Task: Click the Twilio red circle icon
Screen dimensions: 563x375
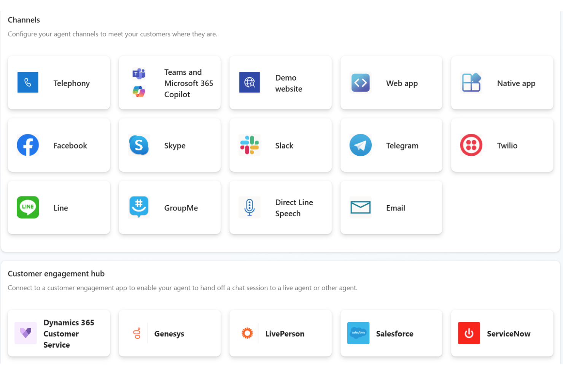Action: point(471,145)
